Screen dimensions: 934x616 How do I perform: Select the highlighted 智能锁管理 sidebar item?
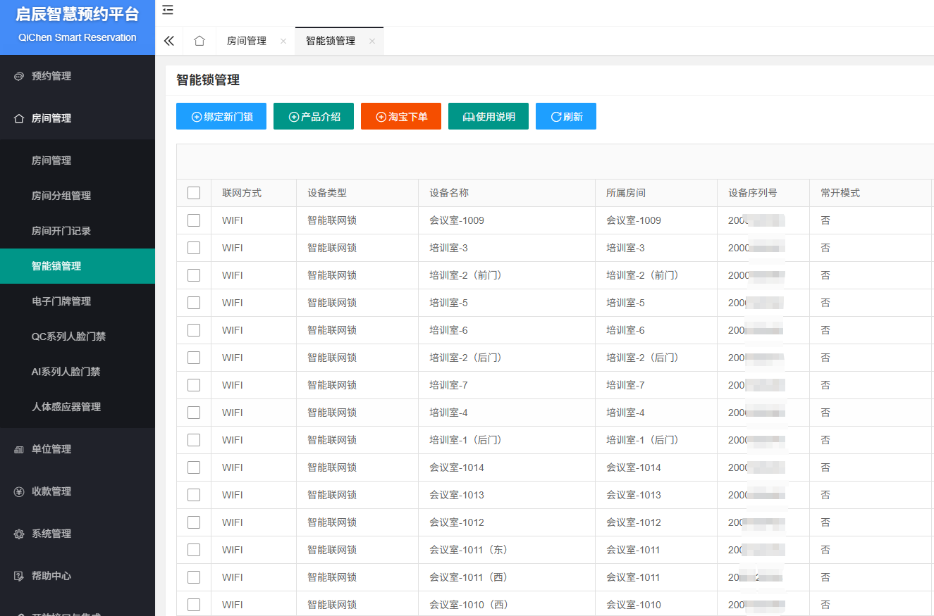click(78, 266)
